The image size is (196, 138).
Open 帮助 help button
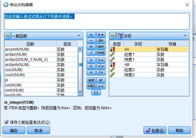(180, 130)
